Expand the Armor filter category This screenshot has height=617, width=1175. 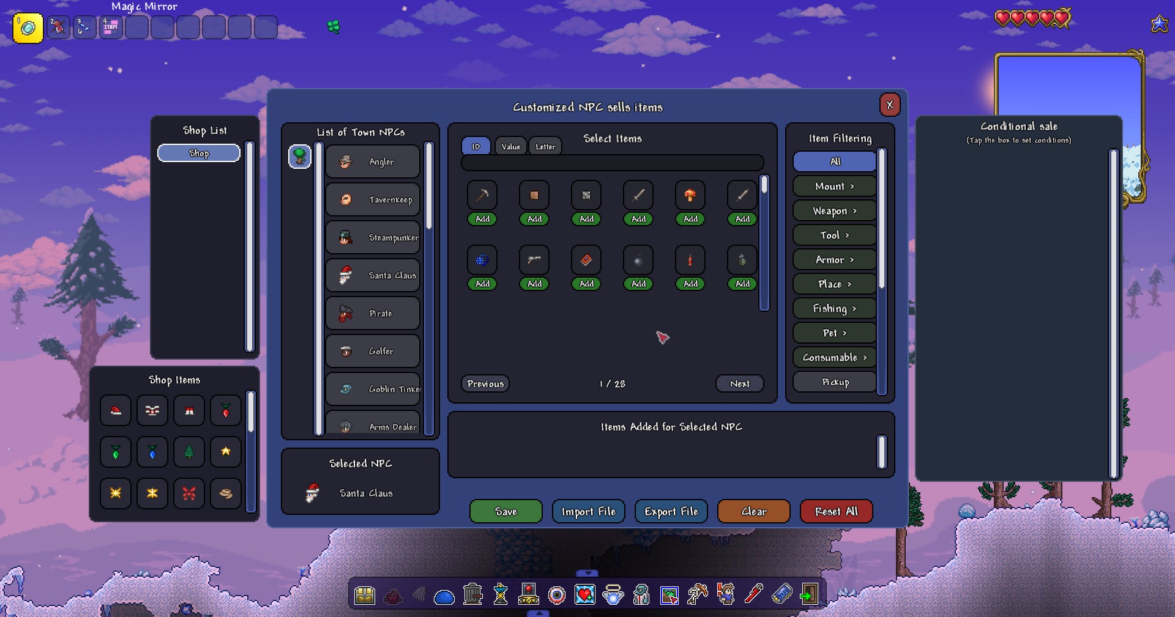pyautogui.click(x=835, y=259)
